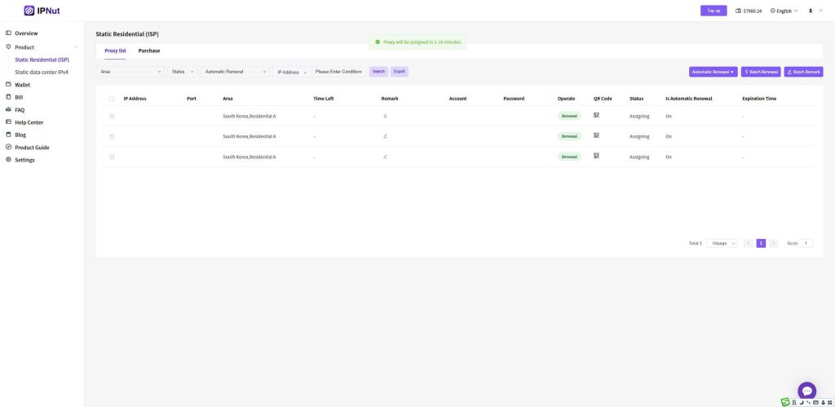The height and width of the screenshot is (407, 835).
Task: Click the IPNut logo
Action: point(41,11)
